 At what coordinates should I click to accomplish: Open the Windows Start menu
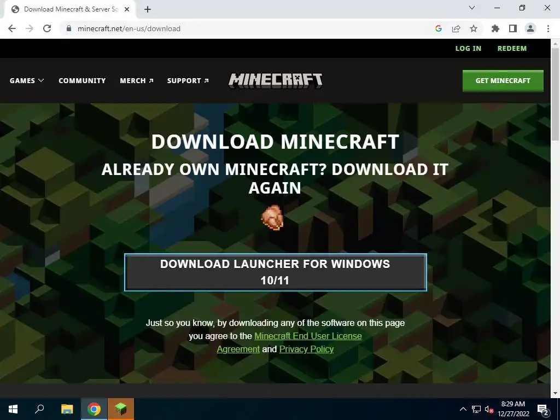(x=13, y=409)
